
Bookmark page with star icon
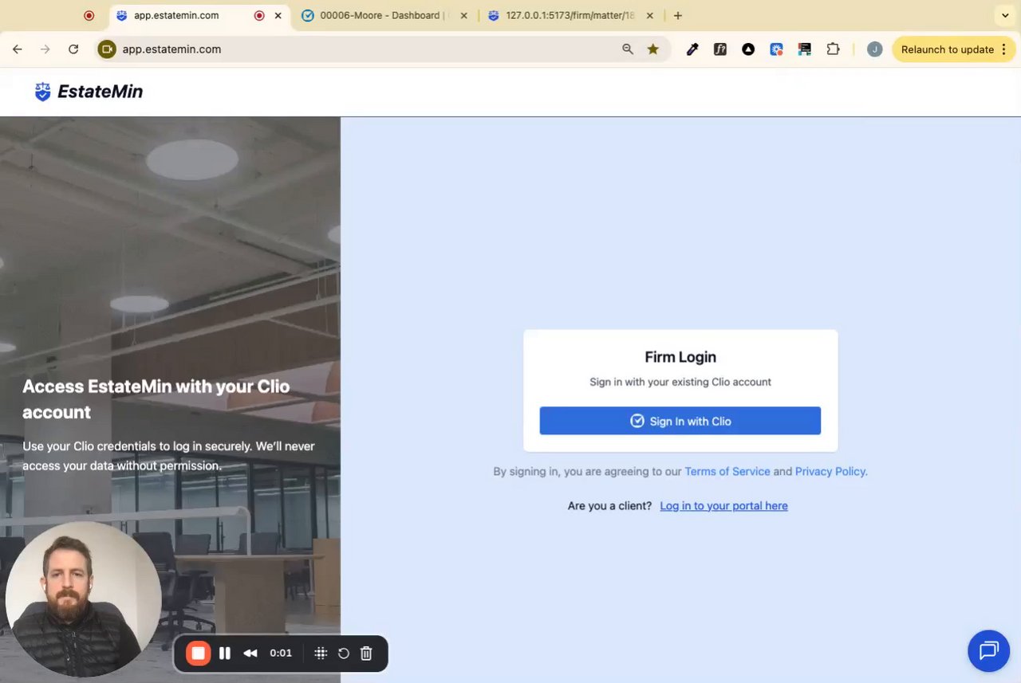[x=653, y=49]
